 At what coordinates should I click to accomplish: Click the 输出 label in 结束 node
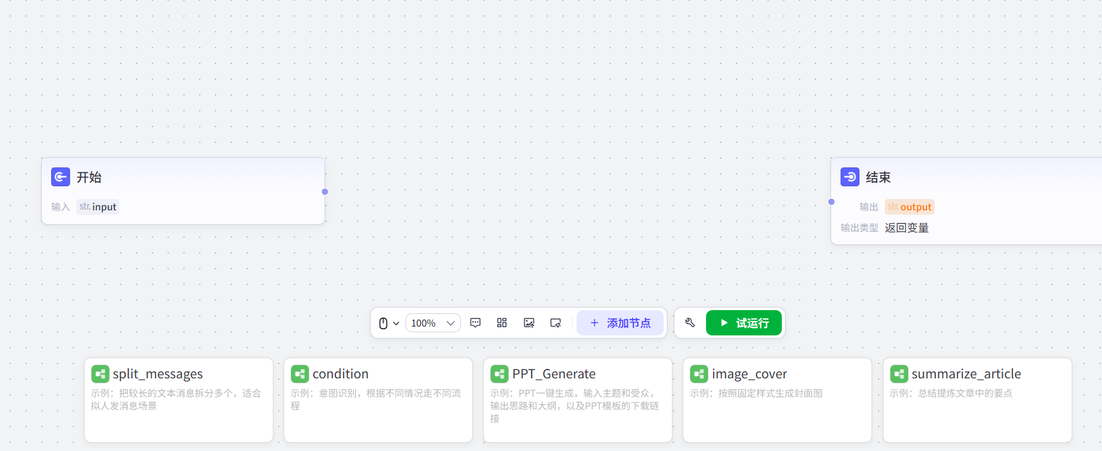tap(869, 207)
